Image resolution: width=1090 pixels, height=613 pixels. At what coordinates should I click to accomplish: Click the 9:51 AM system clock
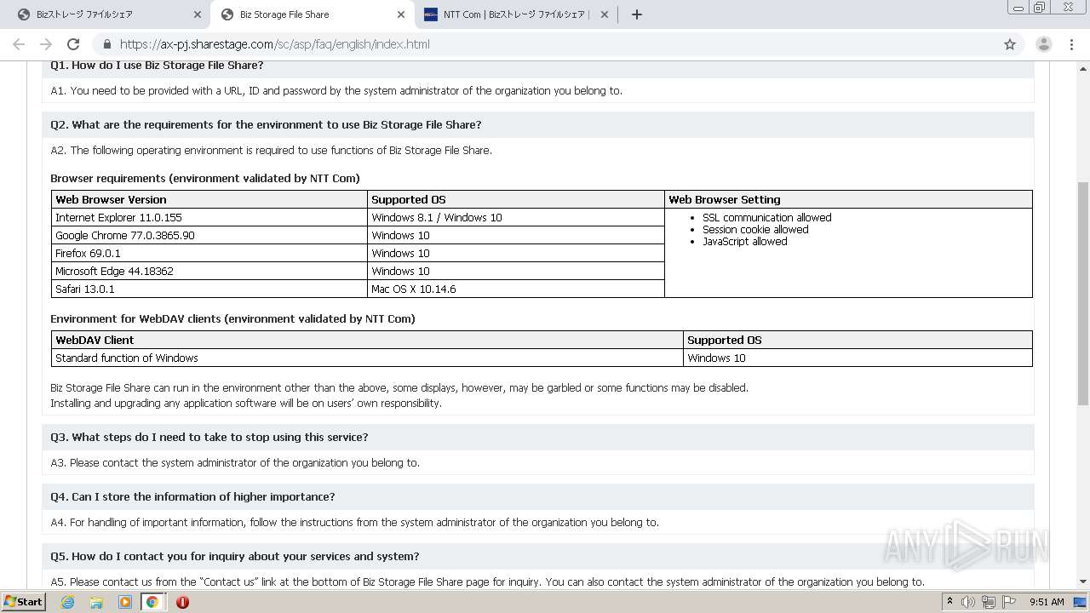[x=1047, y=602]
